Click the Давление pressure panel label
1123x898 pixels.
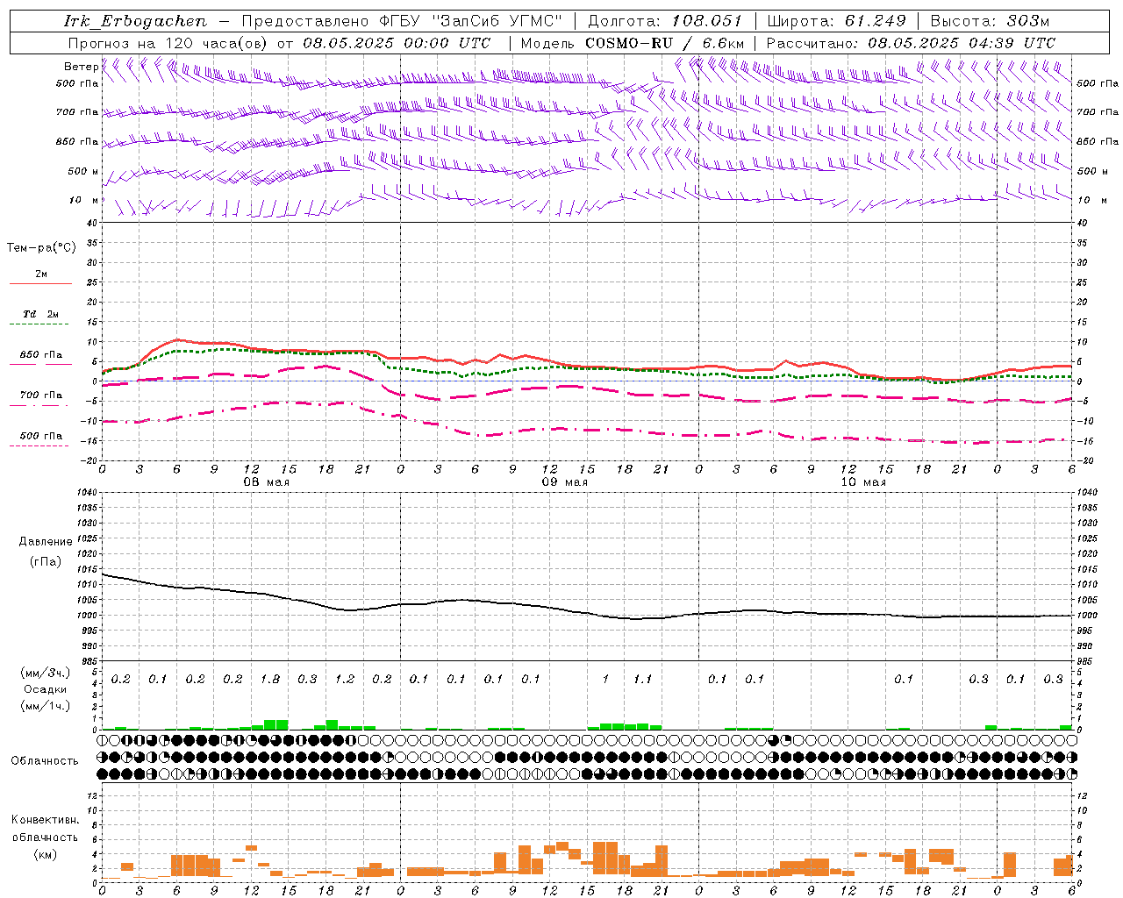[x=46, y=542]
